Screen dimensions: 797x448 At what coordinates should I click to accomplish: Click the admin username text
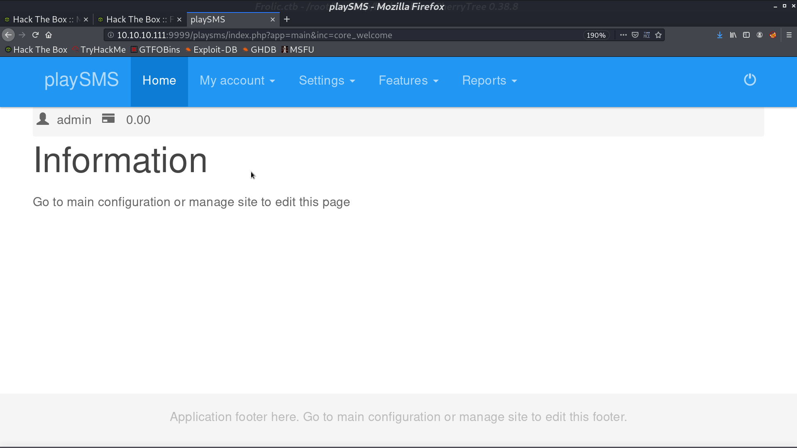click(x=74, y=120)
